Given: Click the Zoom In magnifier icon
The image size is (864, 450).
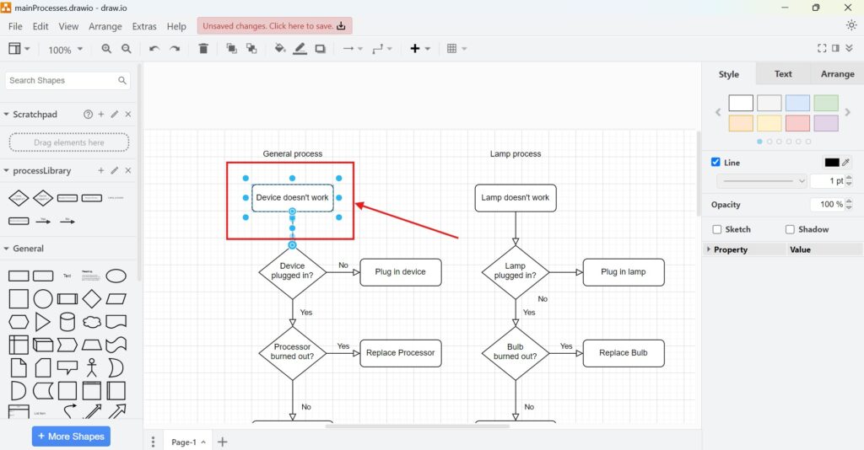Looking at the screenshot, I should [x=106, y=49].
